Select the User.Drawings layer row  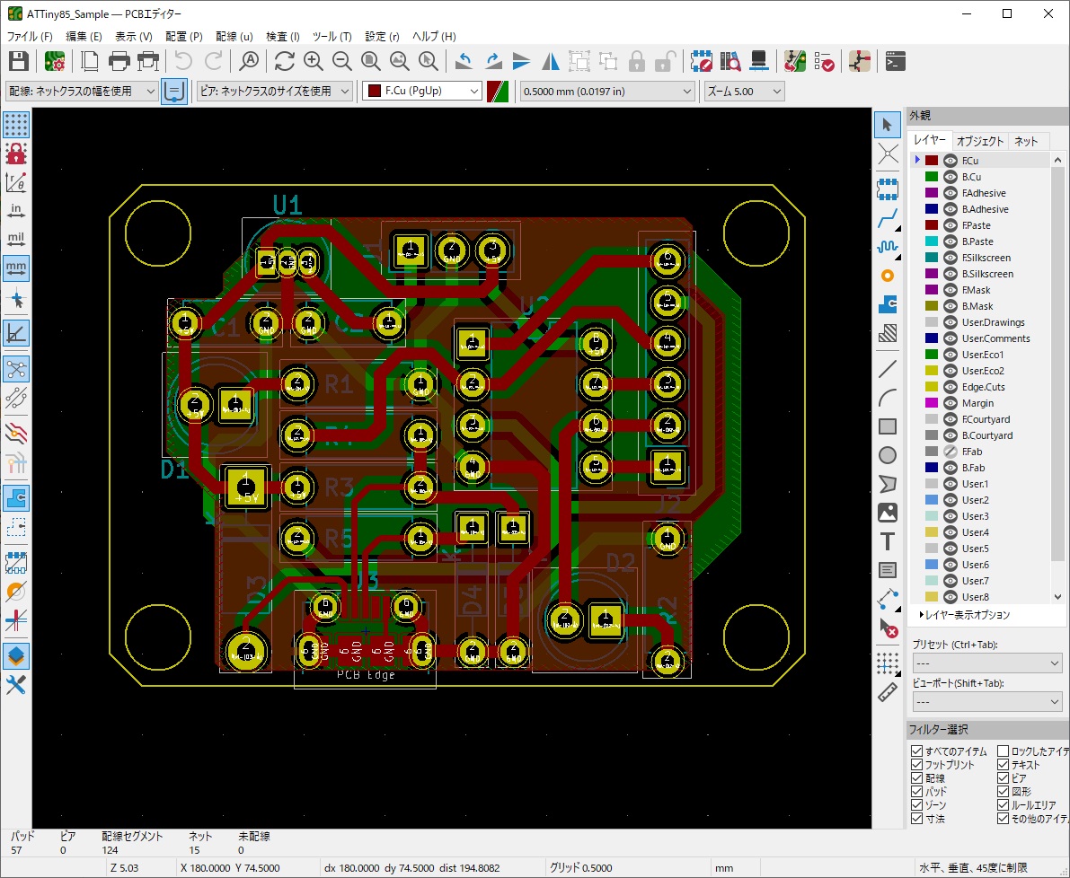pos(981,322)
